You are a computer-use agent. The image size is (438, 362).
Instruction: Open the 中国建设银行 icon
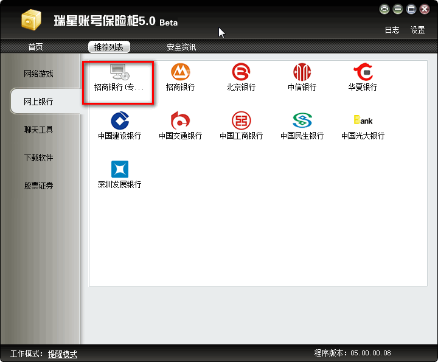click(120, 120)
